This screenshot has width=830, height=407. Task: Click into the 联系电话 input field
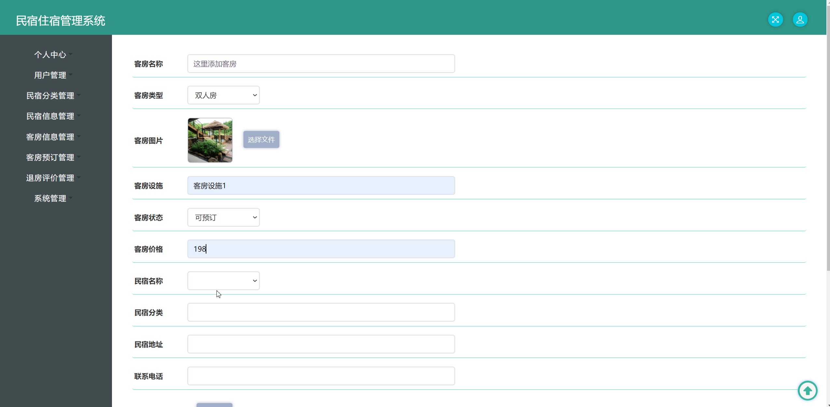pos(321,376)
